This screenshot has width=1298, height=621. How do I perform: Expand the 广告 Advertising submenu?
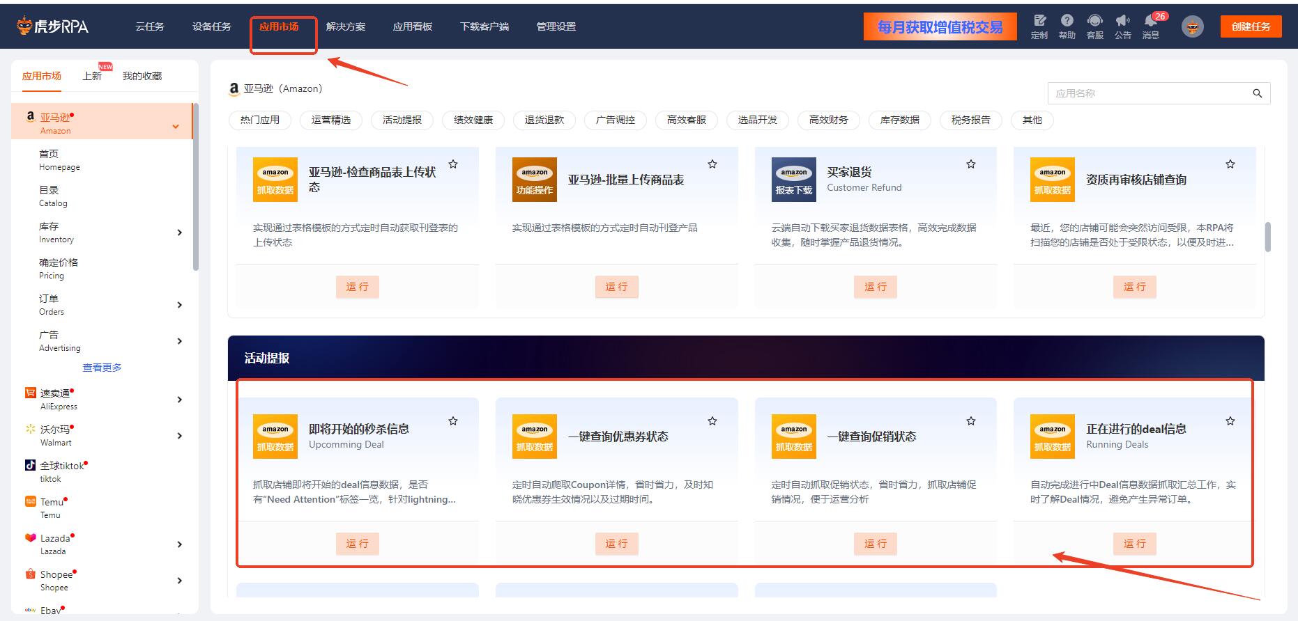click(x=180, y=341)
